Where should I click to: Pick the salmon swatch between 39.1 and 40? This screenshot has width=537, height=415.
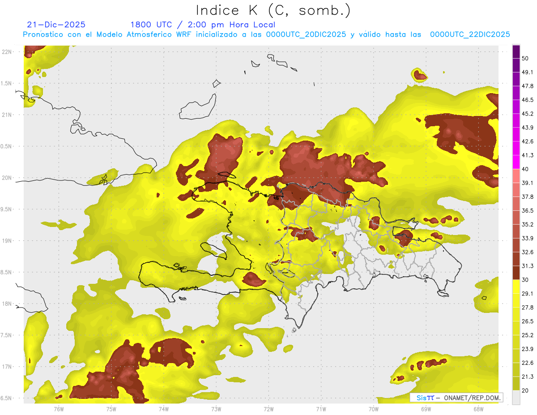click(516, 176)
